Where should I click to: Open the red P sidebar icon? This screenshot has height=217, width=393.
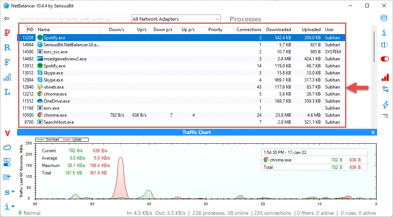point(7,33)
